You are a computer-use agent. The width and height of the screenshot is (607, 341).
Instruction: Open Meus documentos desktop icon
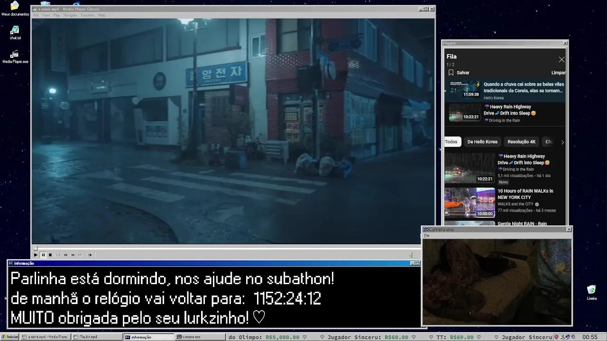click(x=15, y=9)
